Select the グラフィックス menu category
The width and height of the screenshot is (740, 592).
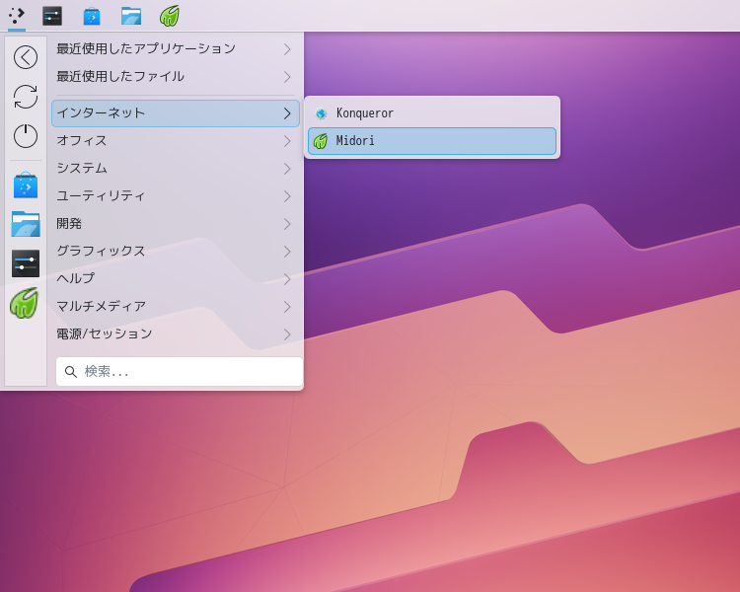click(175, 252)
